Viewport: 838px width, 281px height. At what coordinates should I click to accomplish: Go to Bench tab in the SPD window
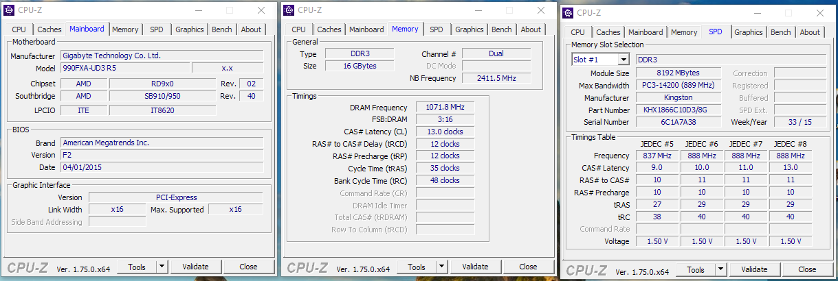[x=781, y=32]
